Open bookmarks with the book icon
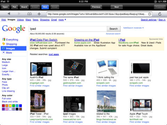Screen dimensions: 167x125 [30, 14]
